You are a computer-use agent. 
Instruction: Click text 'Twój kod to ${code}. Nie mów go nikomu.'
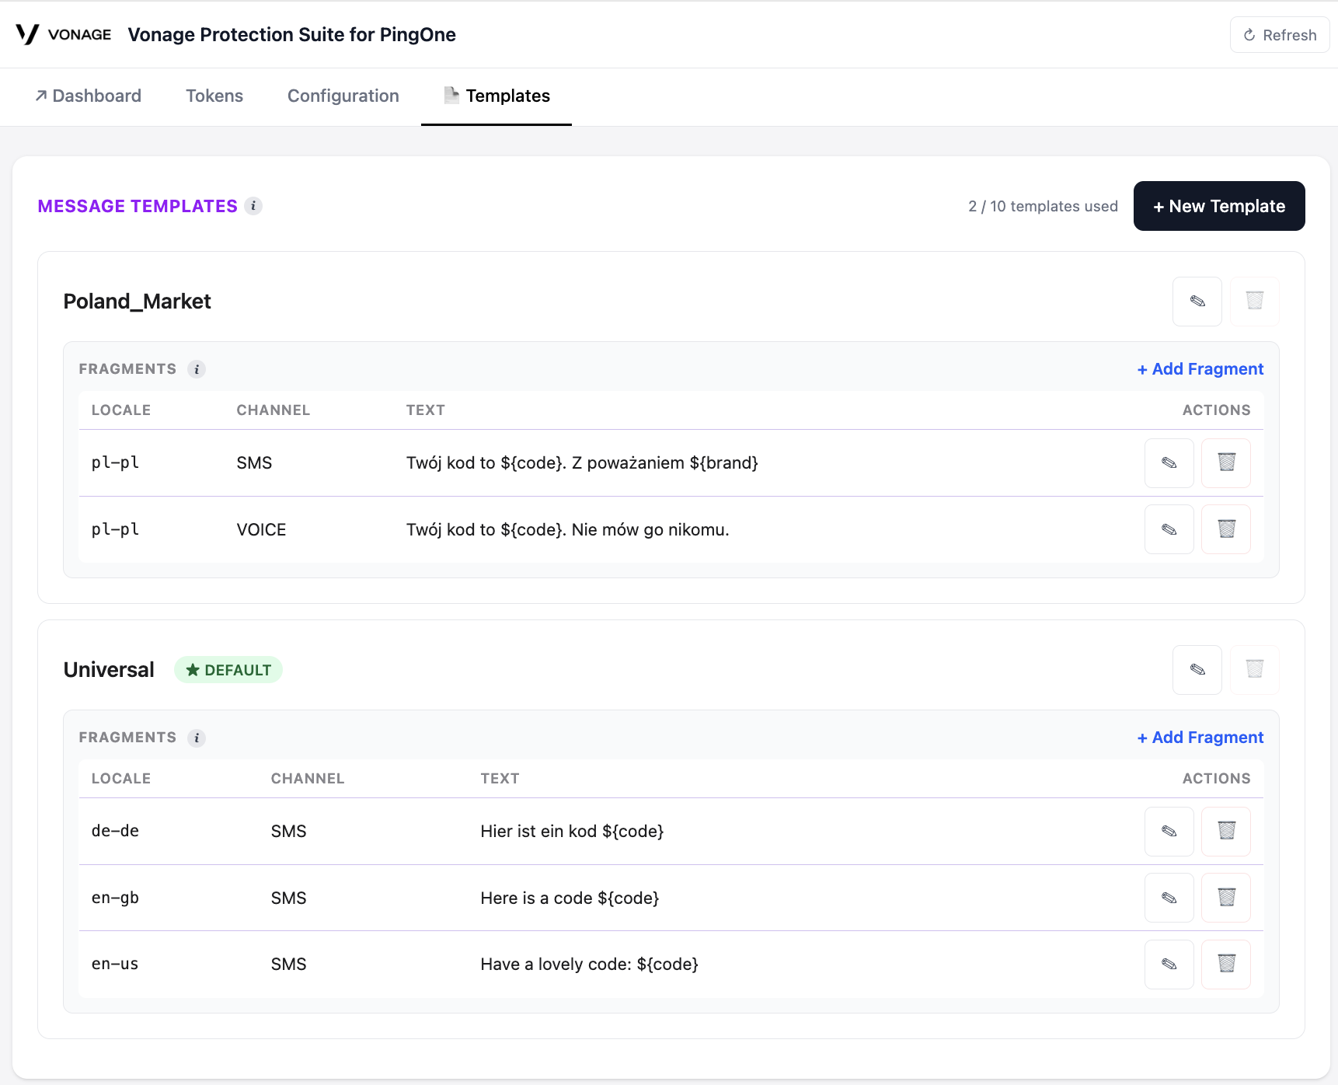568,529
